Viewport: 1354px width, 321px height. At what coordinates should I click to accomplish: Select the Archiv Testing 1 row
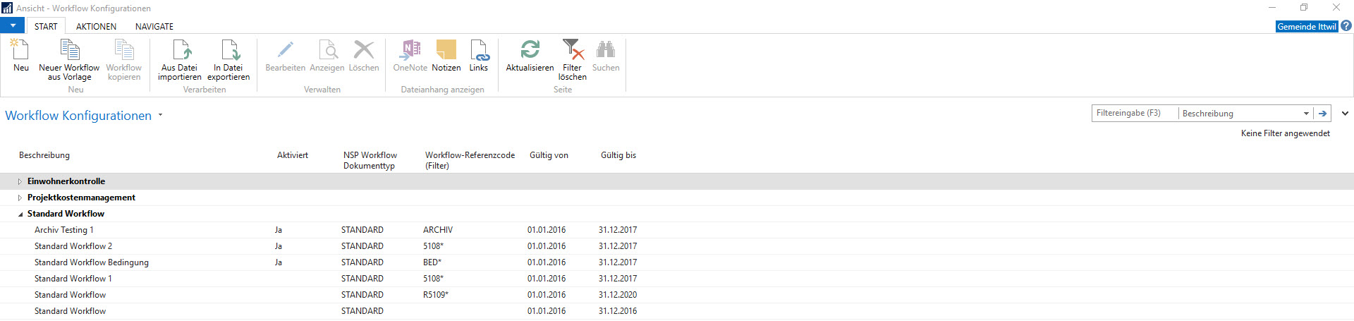677,230
